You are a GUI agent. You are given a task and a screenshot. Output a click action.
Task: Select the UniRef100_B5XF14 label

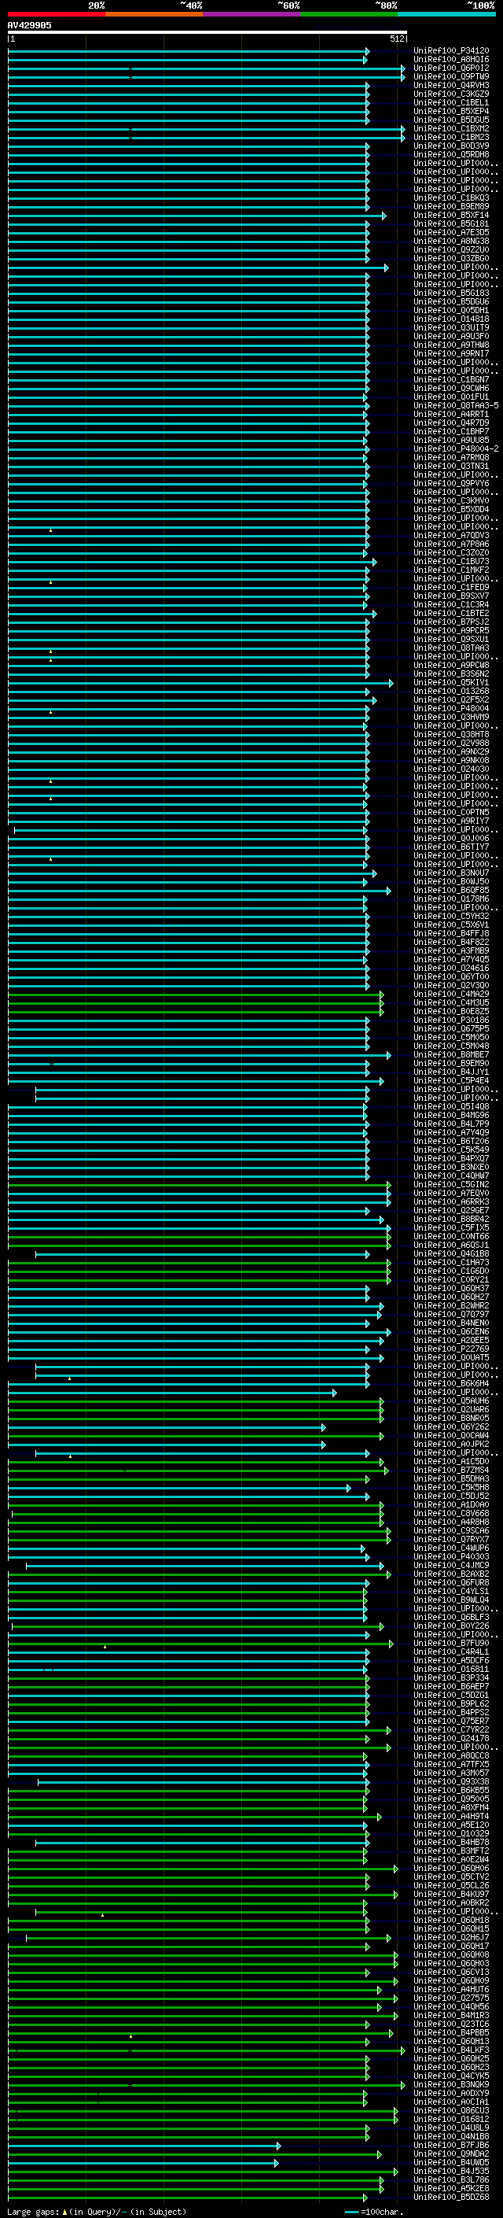pyautogui.click(x=451, y=216)
